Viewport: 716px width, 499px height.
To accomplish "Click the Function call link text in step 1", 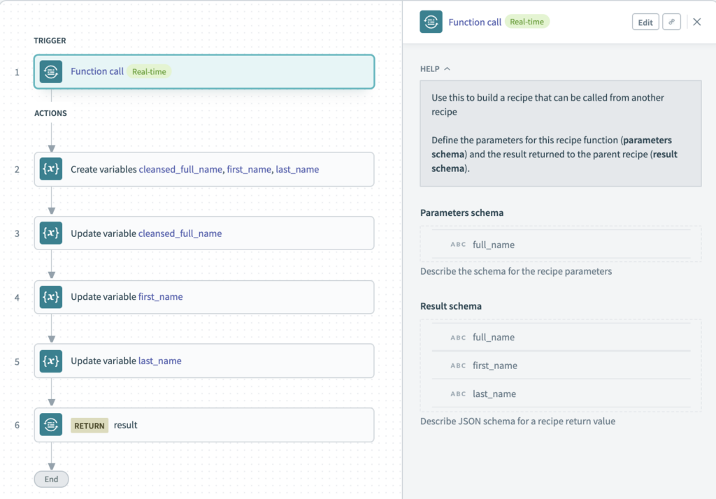I will [96, 71].
